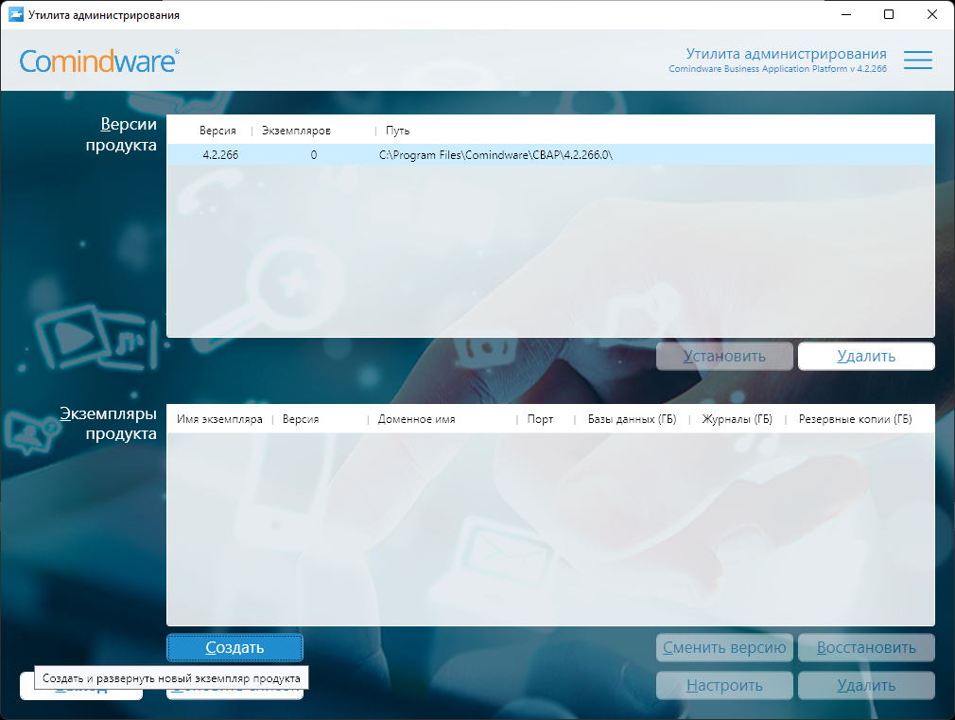Screen dimensions: 955x720
Task: Click the Утилита администрирования header text
Action: click(x=787, y=54)
